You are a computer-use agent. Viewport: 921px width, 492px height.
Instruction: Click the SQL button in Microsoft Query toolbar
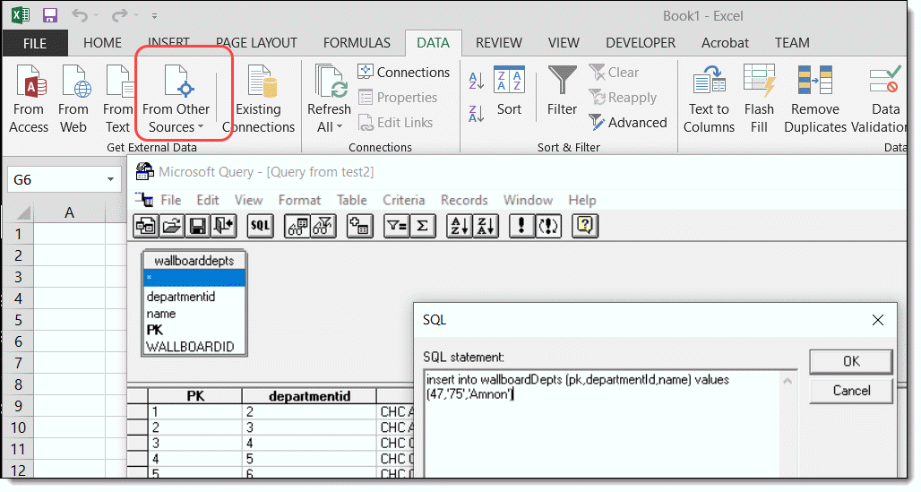pos(261,227)
